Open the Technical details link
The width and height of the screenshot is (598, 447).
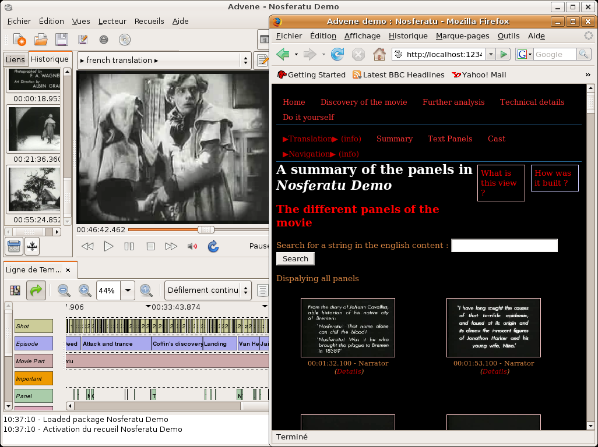pyautogui.click(x=532, y=102)
